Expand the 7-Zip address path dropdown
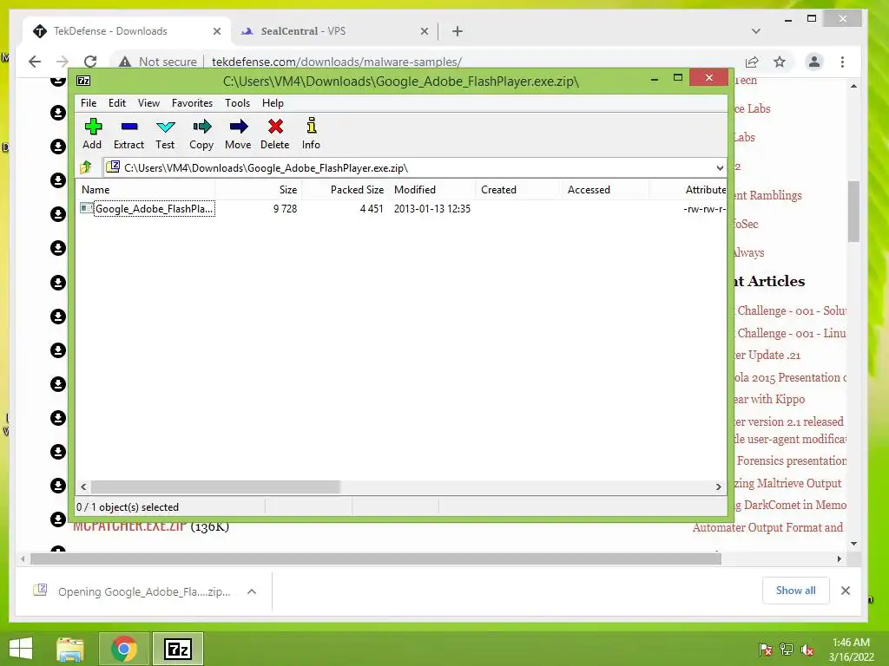 (720, 167)
